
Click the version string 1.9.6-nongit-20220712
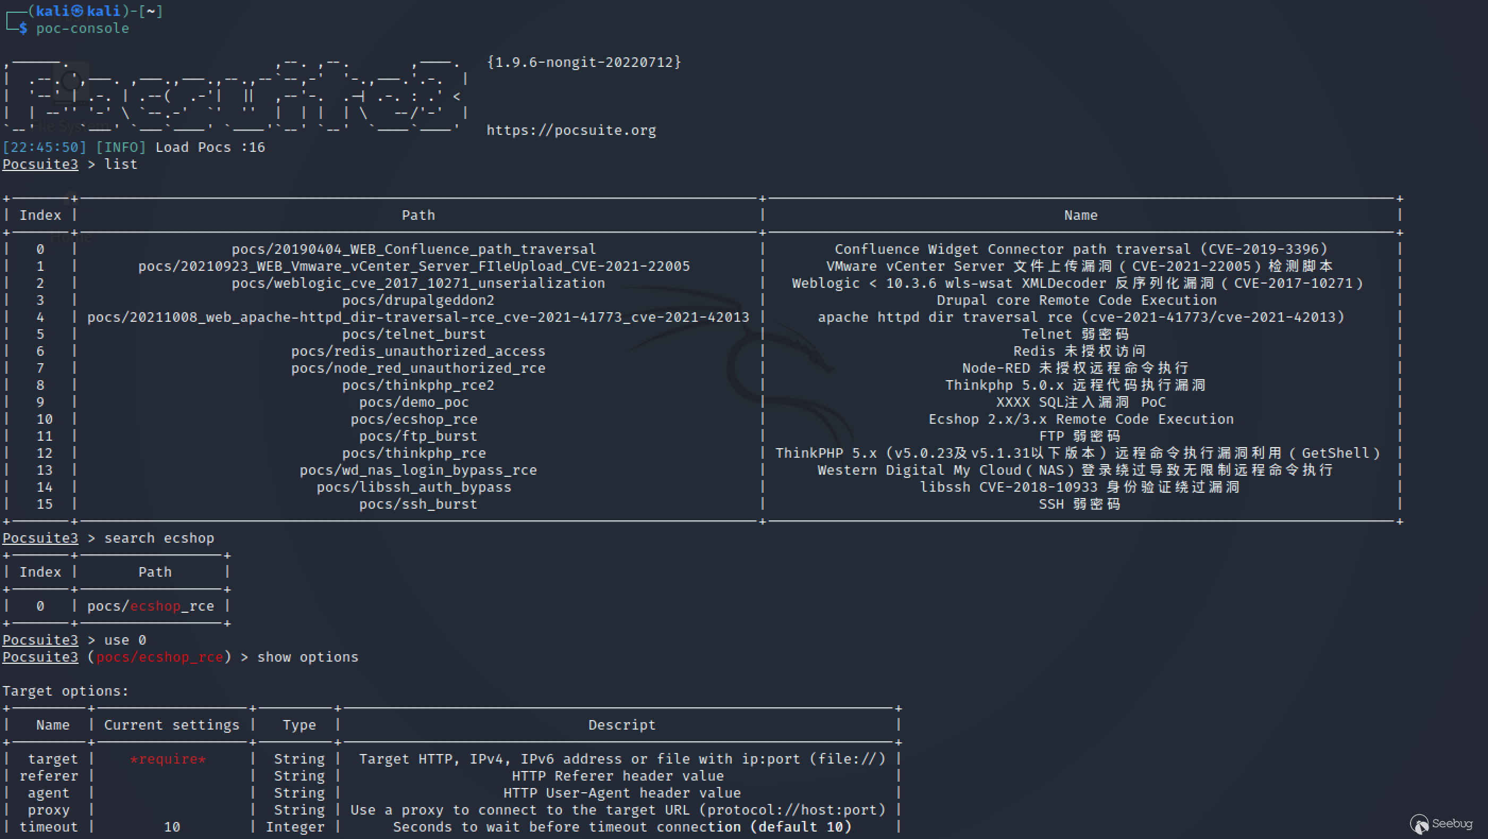click(584, 62)
